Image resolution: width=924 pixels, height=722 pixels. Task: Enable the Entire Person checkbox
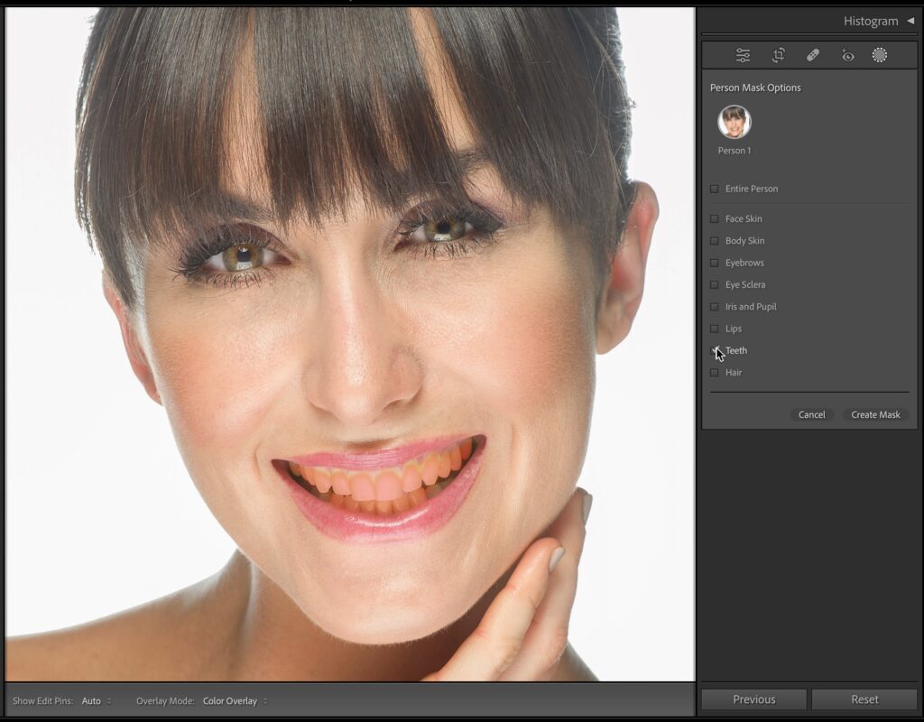[715, 189]
